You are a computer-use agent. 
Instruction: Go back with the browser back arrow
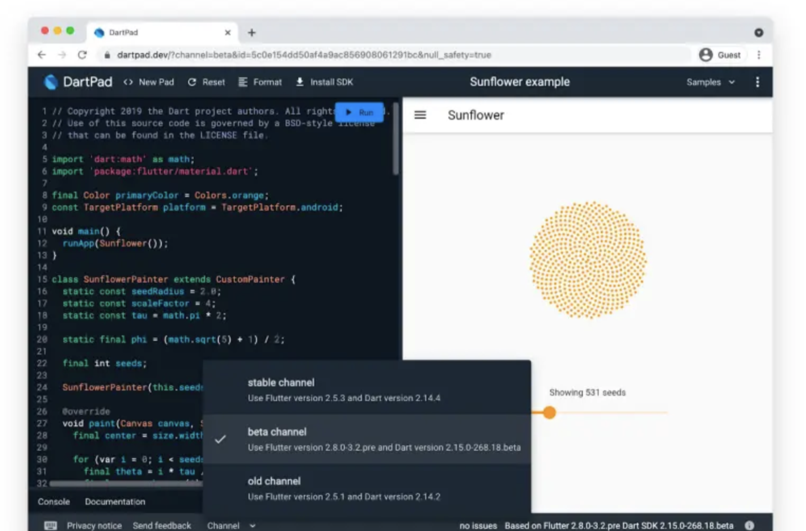42,55
